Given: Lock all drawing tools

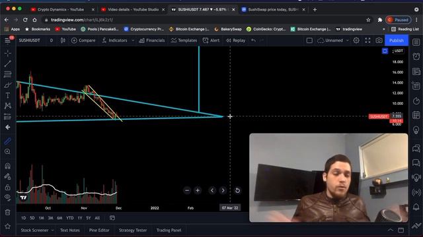Looking at the screenshot, I should point(7,187).
